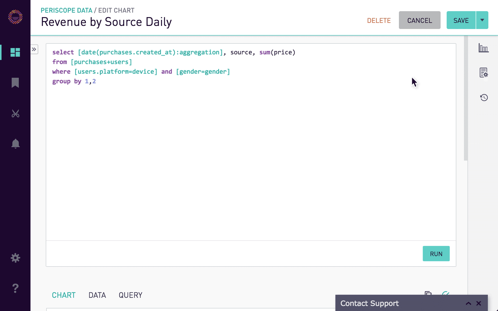Click the editor vertical scrollbar
Viewport: 498px width, 311px height.
click(x=466, y=98)
